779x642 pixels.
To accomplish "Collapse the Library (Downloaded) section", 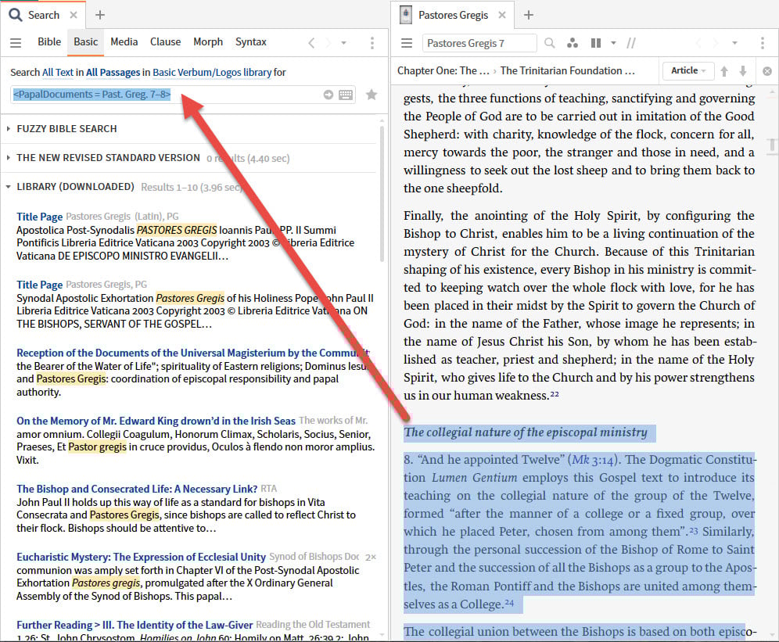I will (x=9, y=187).
